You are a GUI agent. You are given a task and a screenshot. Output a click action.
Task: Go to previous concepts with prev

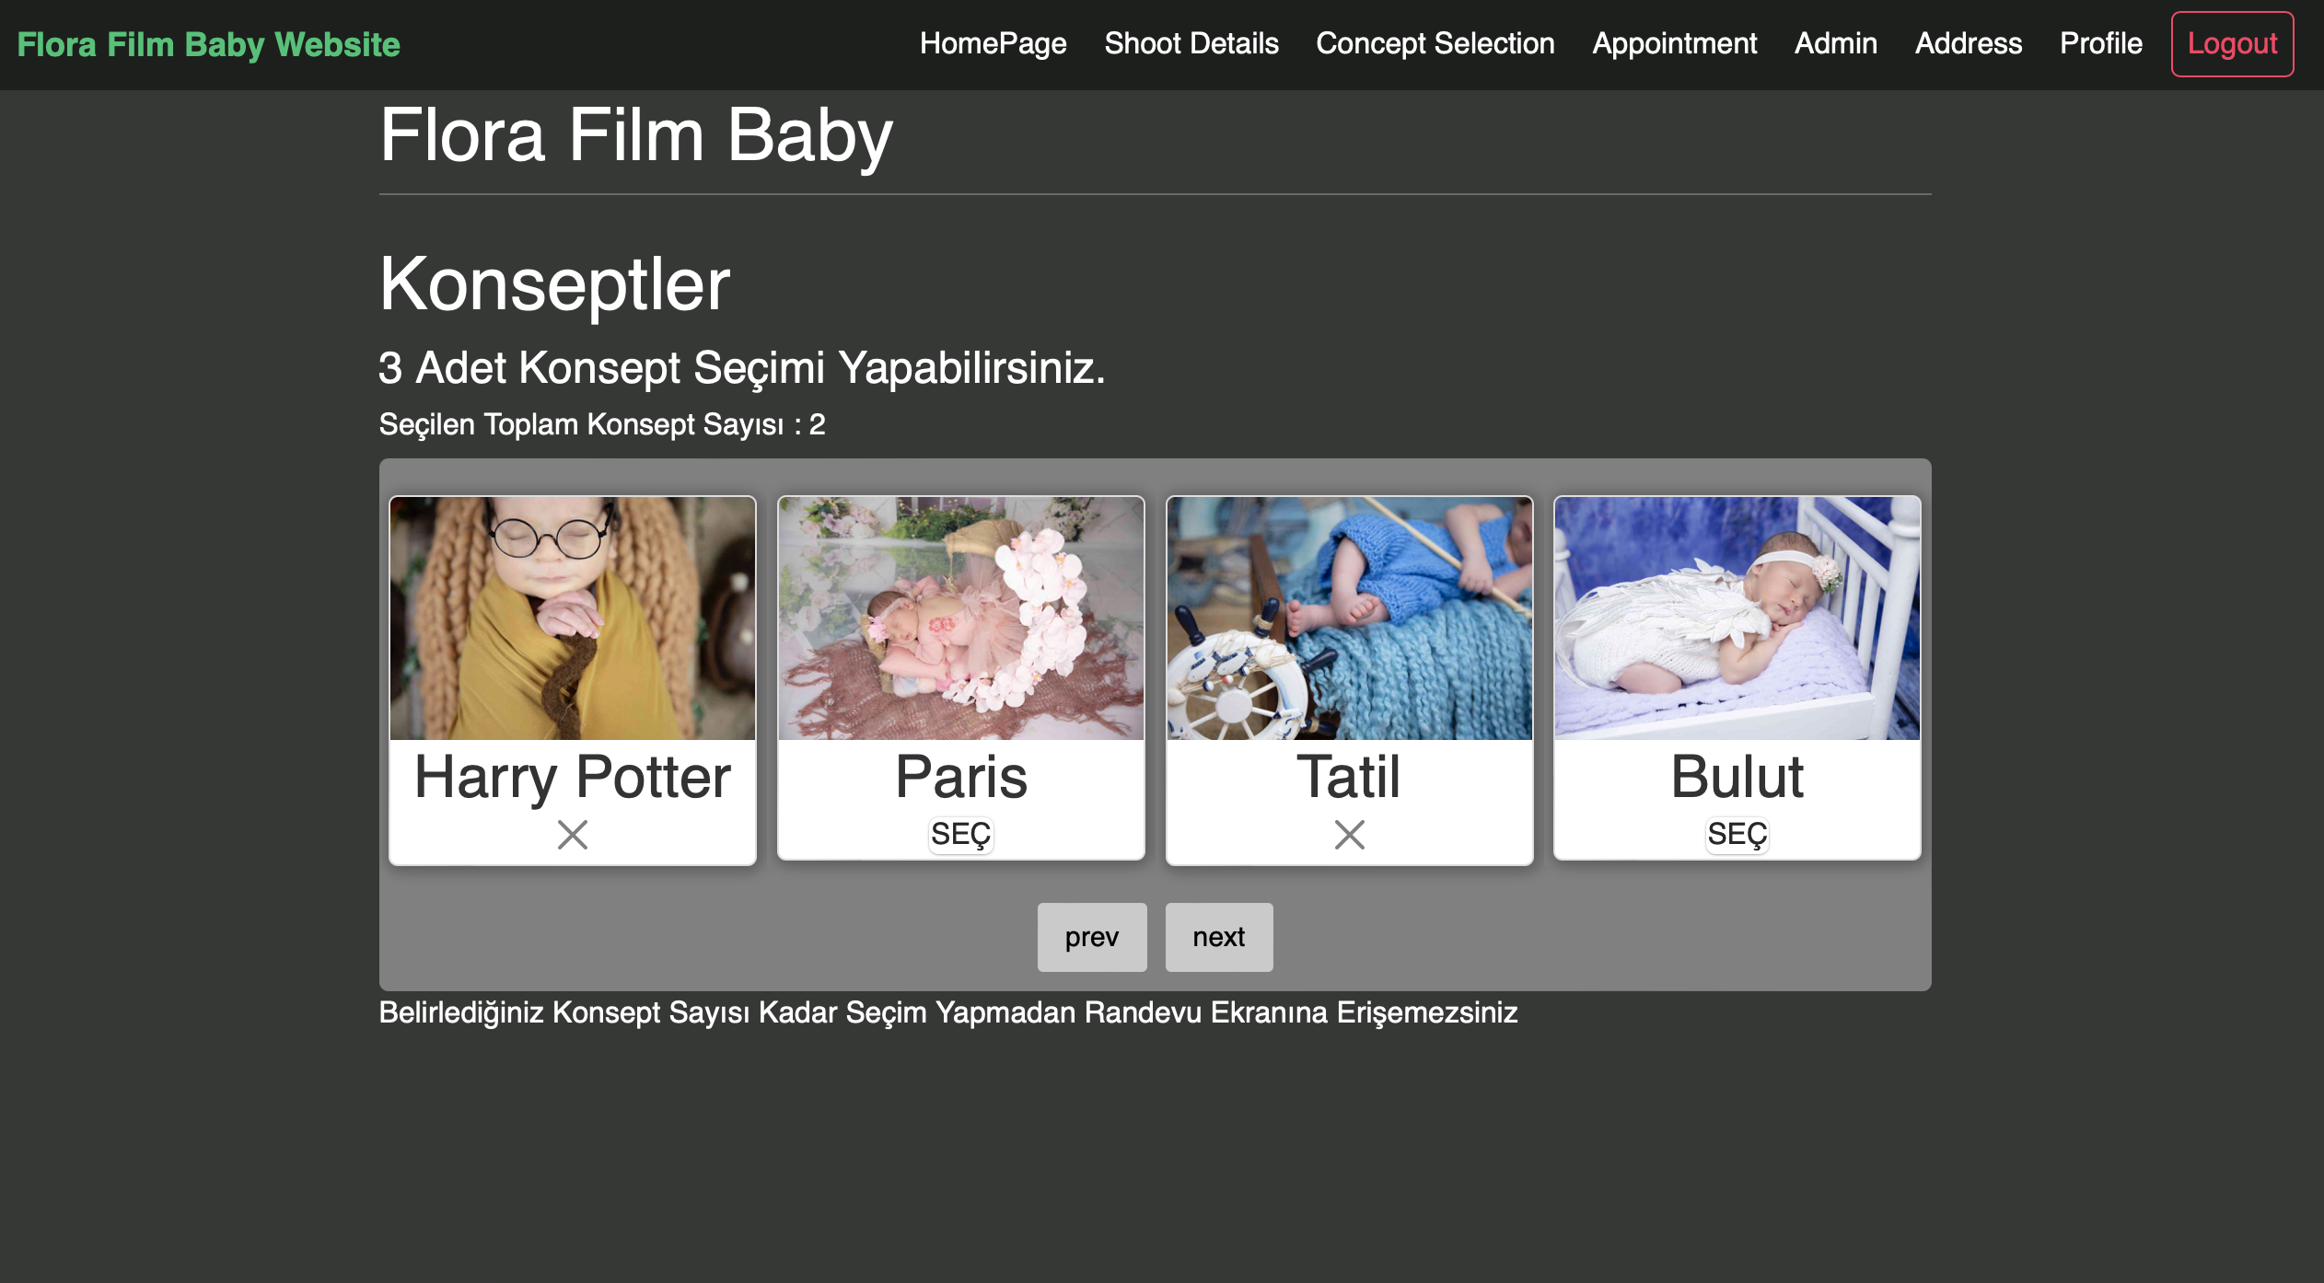pos(1091,937)
